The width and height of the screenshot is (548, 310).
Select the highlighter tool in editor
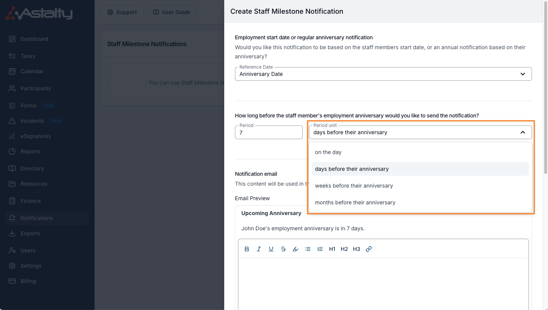point(296,249)
